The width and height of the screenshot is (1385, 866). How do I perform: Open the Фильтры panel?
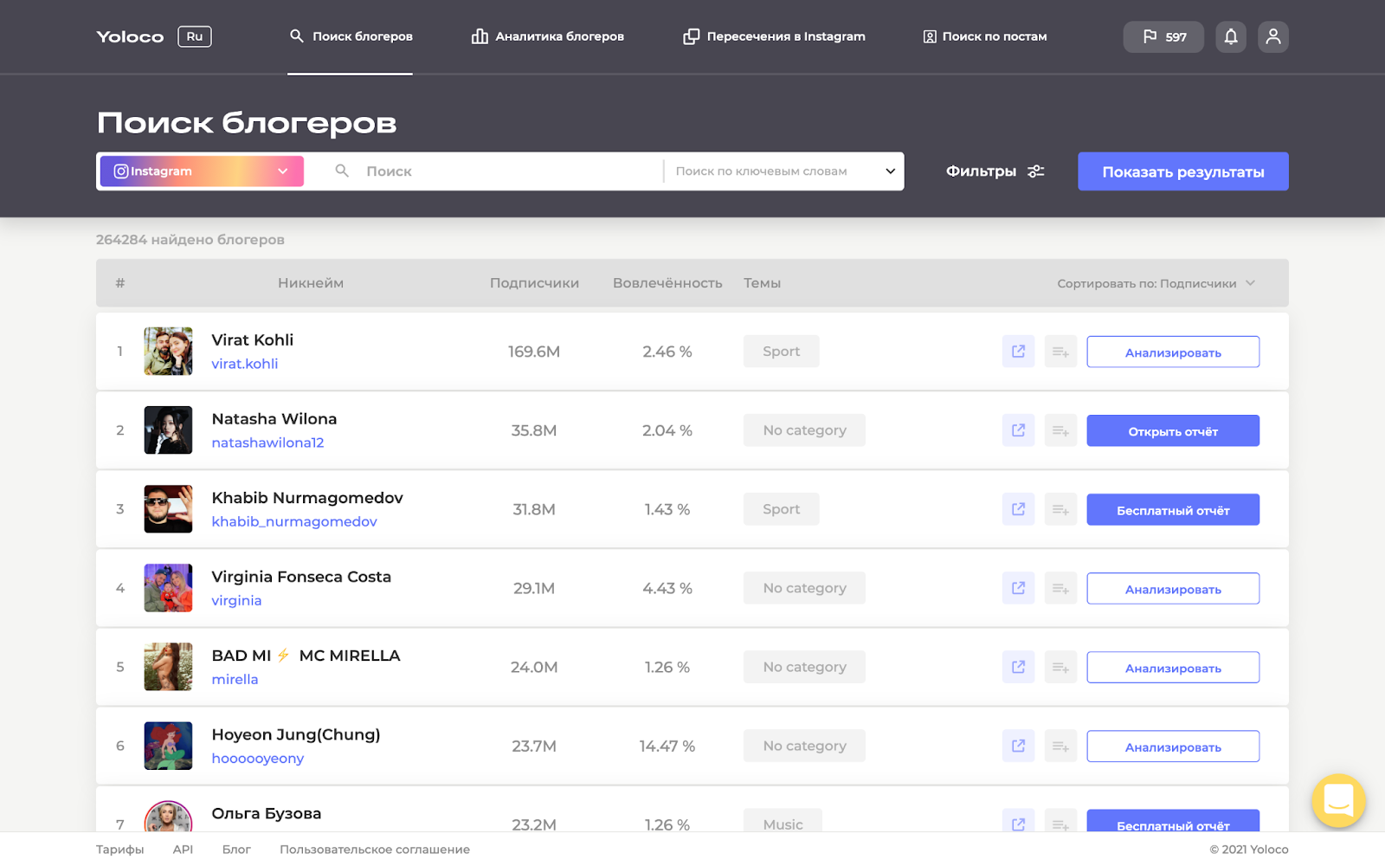[995, 171]
